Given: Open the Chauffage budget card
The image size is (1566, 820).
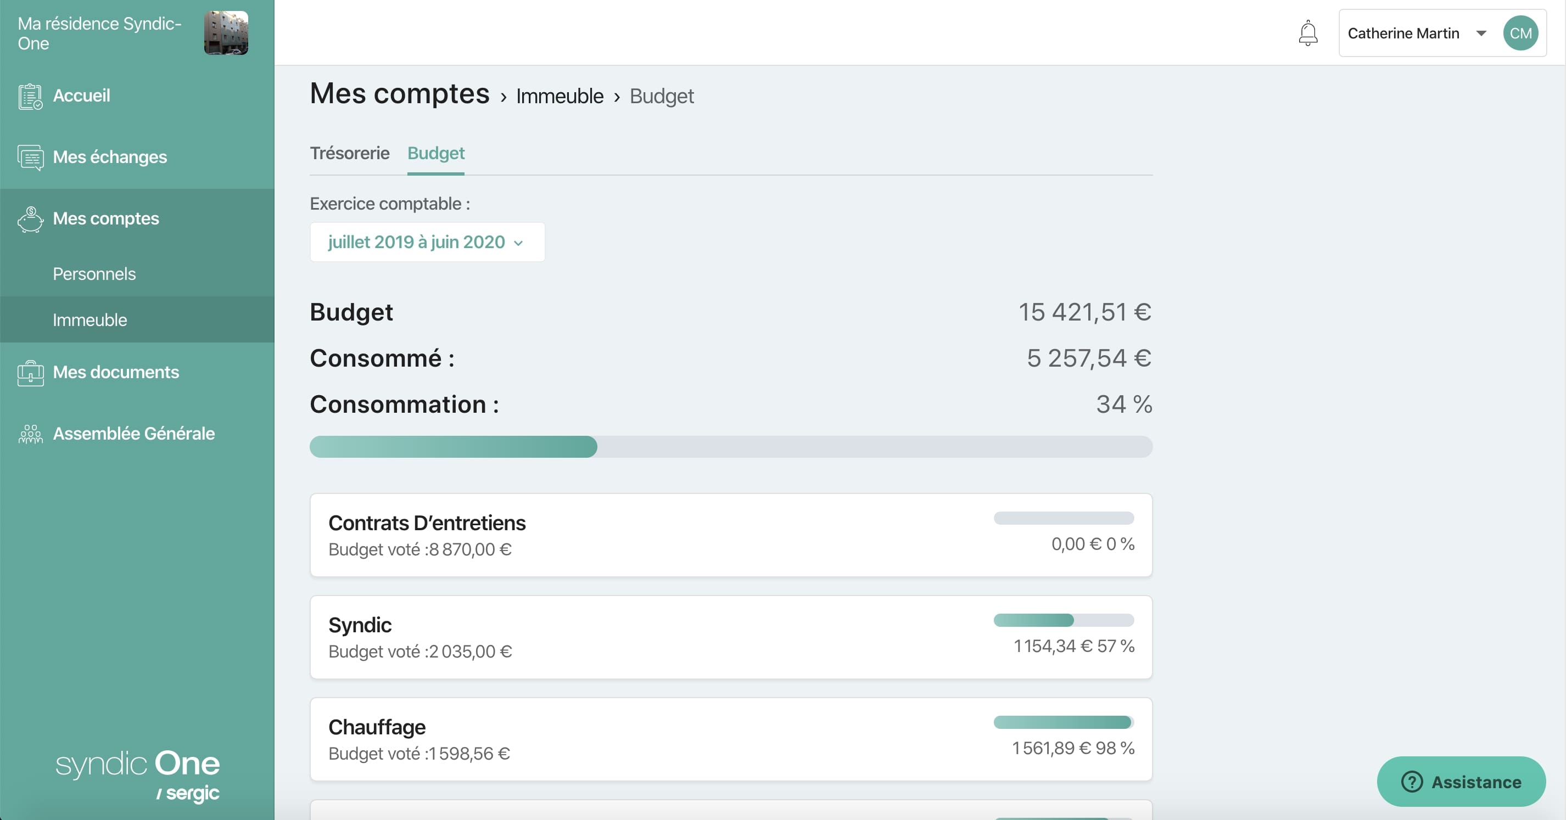Looking at the screenshot, I should point(731,740).
